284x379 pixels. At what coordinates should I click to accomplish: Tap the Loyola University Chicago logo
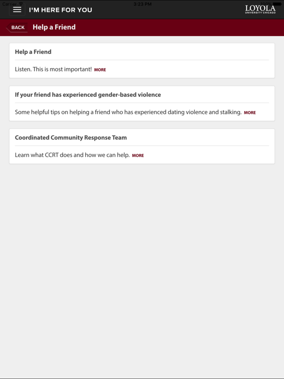click(x=260, y=10)
